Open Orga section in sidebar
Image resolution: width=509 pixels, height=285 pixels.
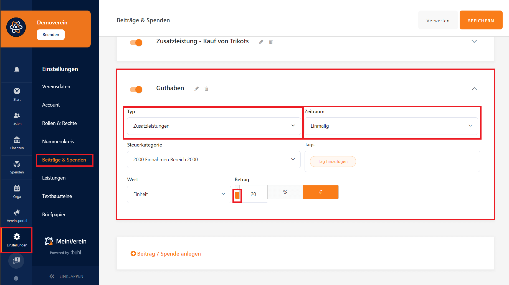pyautogui.click(x=17, y=192)
